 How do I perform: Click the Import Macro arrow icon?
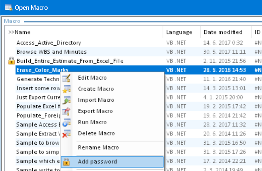click(x=67, y=100)
